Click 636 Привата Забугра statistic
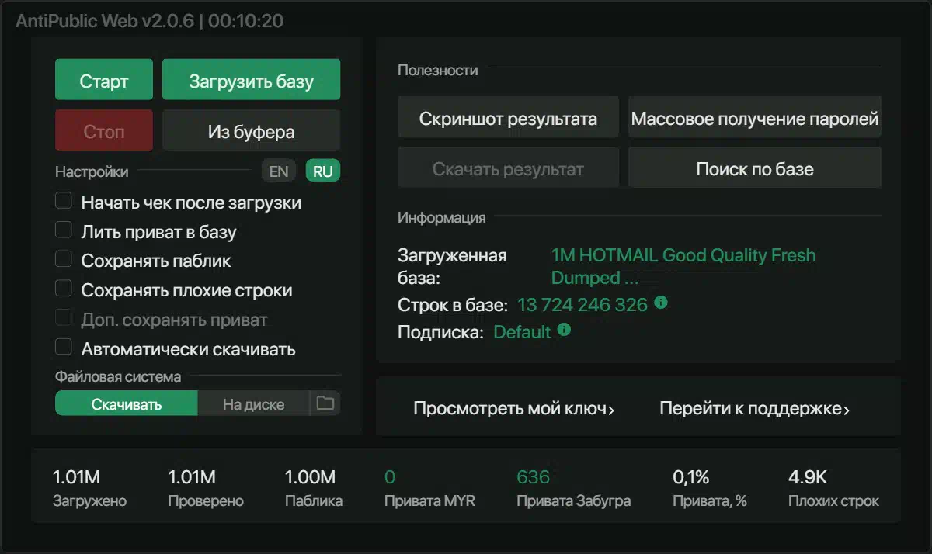Viewport: 932px width, 554px height. [x=574, y=489]
